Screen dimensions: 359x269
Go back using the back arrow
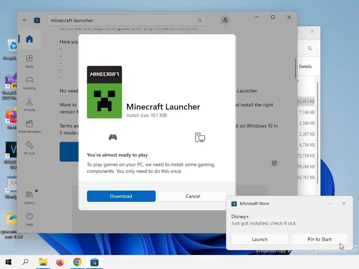click(25, 20)
